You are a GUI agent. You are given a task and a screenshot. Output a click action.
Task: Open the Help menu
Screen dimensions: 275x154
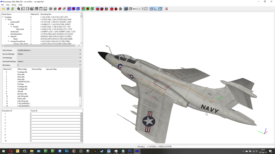(21, 5)
